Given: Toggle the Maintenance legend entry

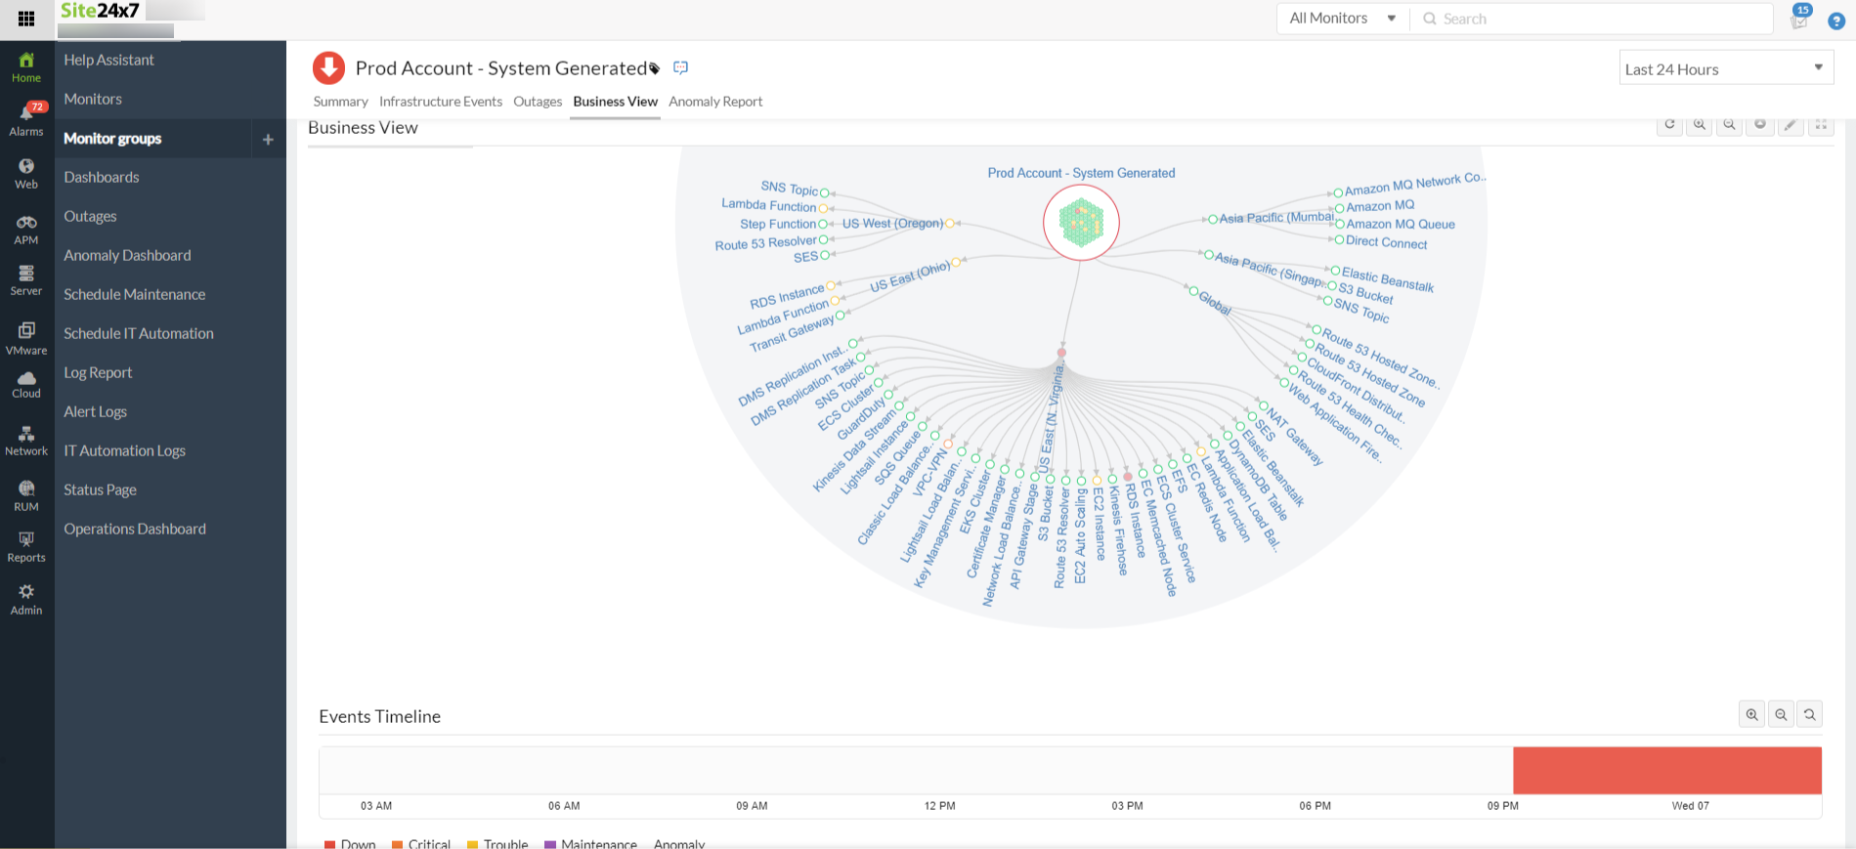Looking at the screenshot, I should pos(590,844).
